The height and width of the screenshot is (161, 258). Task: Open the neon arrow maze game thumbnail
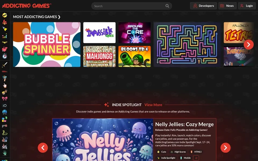pyautogui.click(x=187, y=45)
